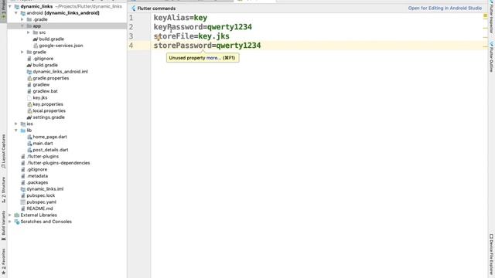Viewport: 495px width, 278px height.
Task: Select gradlew file
Action: (41, 85)
